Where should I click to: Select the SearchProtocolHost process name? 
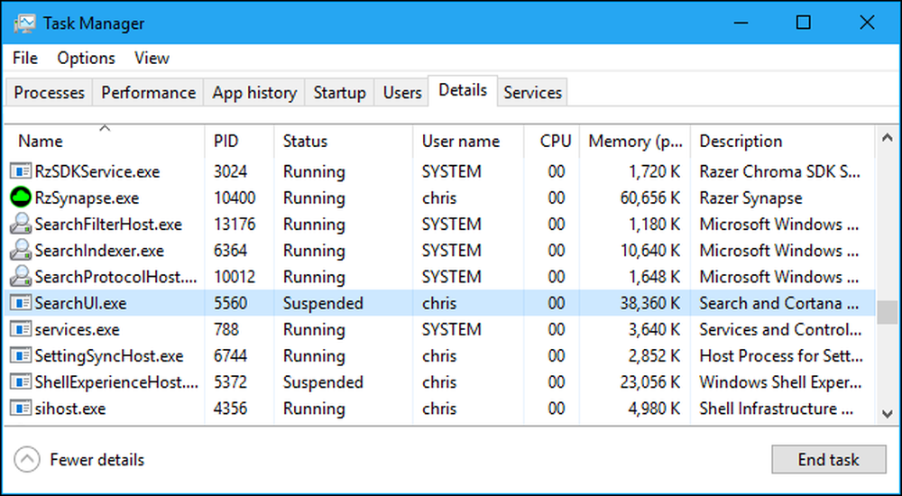click(x=116, y=277)
